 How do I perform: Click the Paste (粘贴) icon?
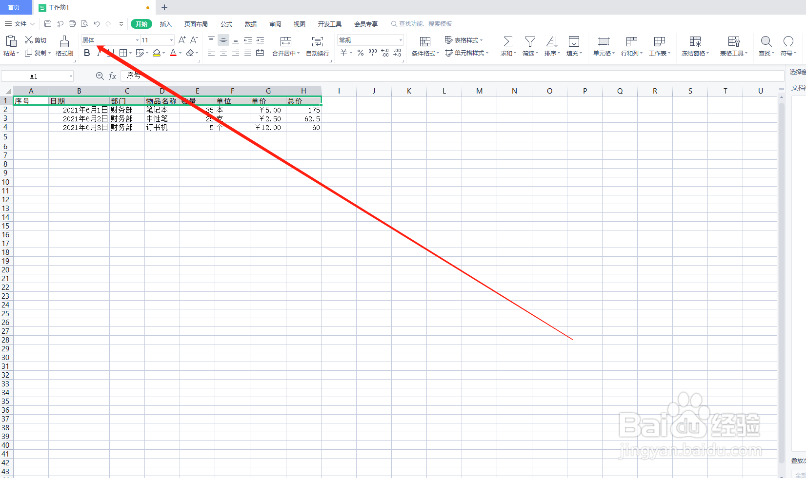(11, 41)
